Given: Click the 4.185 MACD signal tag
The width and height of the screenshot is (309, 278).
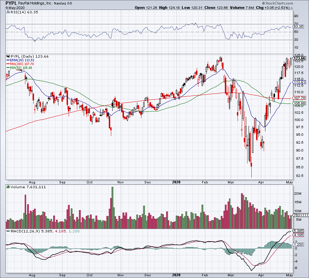Looking at the screenshot, I should [299, 235].
